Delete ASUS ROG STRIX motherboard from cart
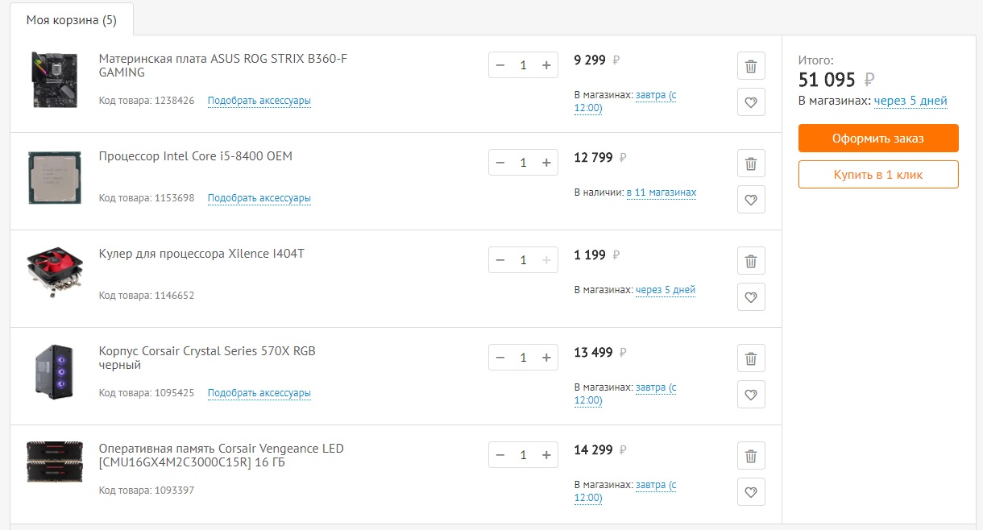 [x=751, y=66]
